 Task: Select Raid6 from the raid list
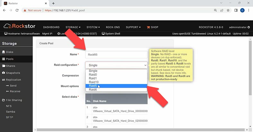coord(116,89)
